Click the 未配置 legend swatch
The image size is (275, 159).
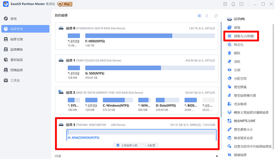pyautogui.click(x=144, y=145)
